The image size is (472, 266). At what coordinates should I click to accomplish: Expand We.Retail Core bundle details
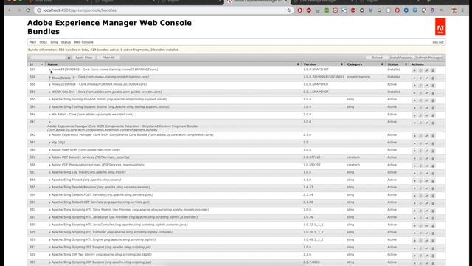[49, 115]
